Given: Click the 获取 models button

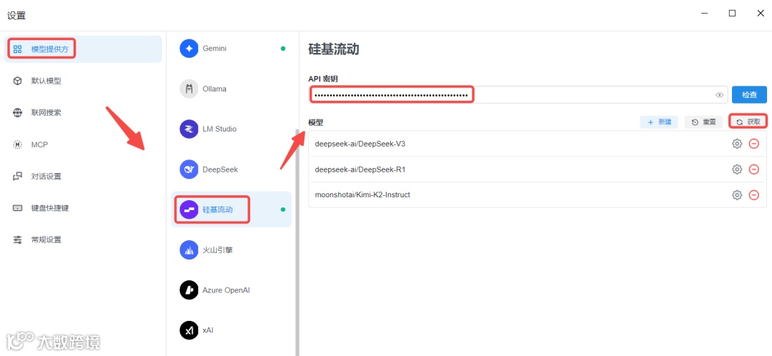Looking at the screenshot, I should click(x=748, y=122).
